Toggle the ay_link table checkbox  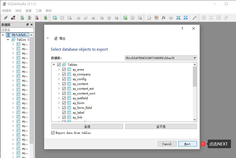(64, 117)
